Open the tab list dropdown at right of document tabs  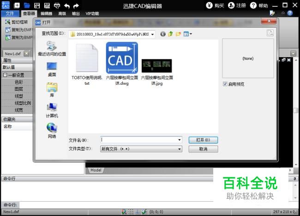tap(293, 53)
